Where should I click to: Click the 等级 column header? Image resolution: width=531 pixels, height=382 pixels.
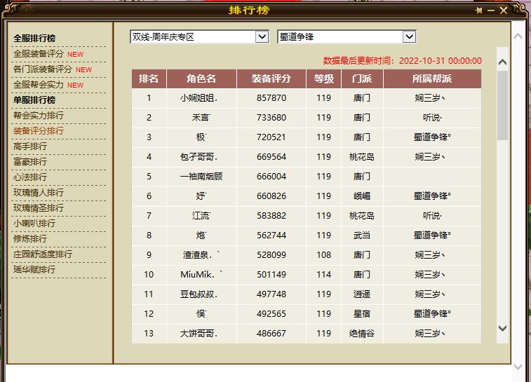(324, 79)
